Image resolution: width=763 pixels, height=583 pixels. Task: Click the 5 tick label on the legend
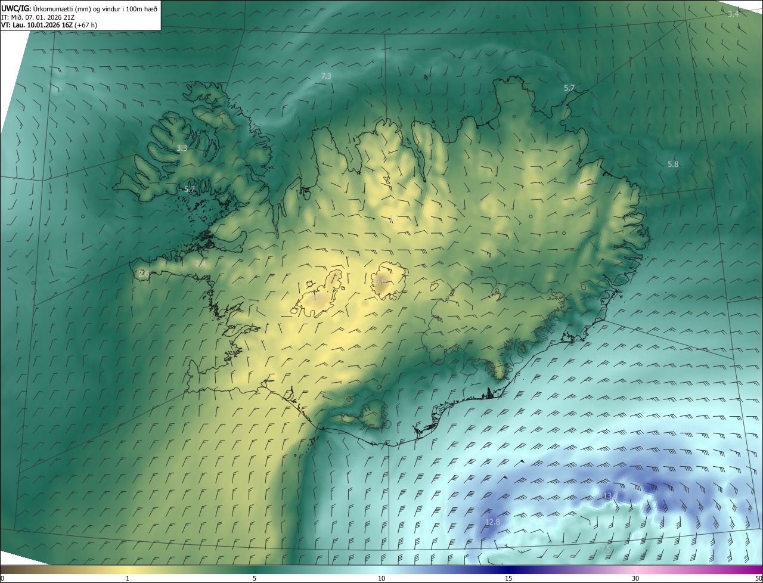[255, 578]
